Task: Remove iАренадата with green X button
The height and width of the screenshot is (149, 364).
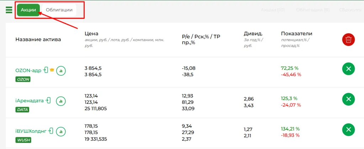Action: click(x=348, y=99)
